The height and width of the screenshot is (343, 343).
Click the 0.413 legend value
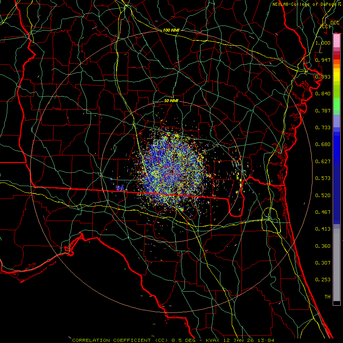click(323, 229)
